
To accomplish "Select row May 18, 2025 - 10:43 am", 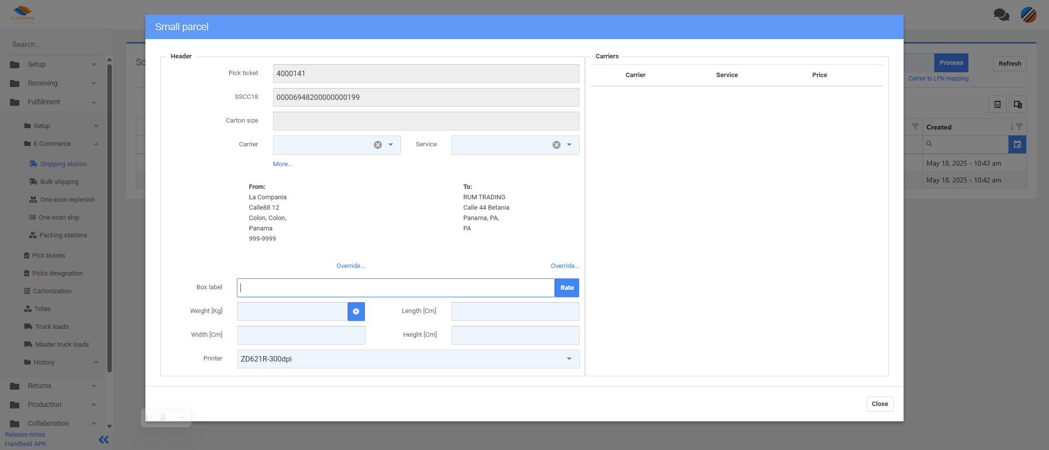I will coord(963,164).
